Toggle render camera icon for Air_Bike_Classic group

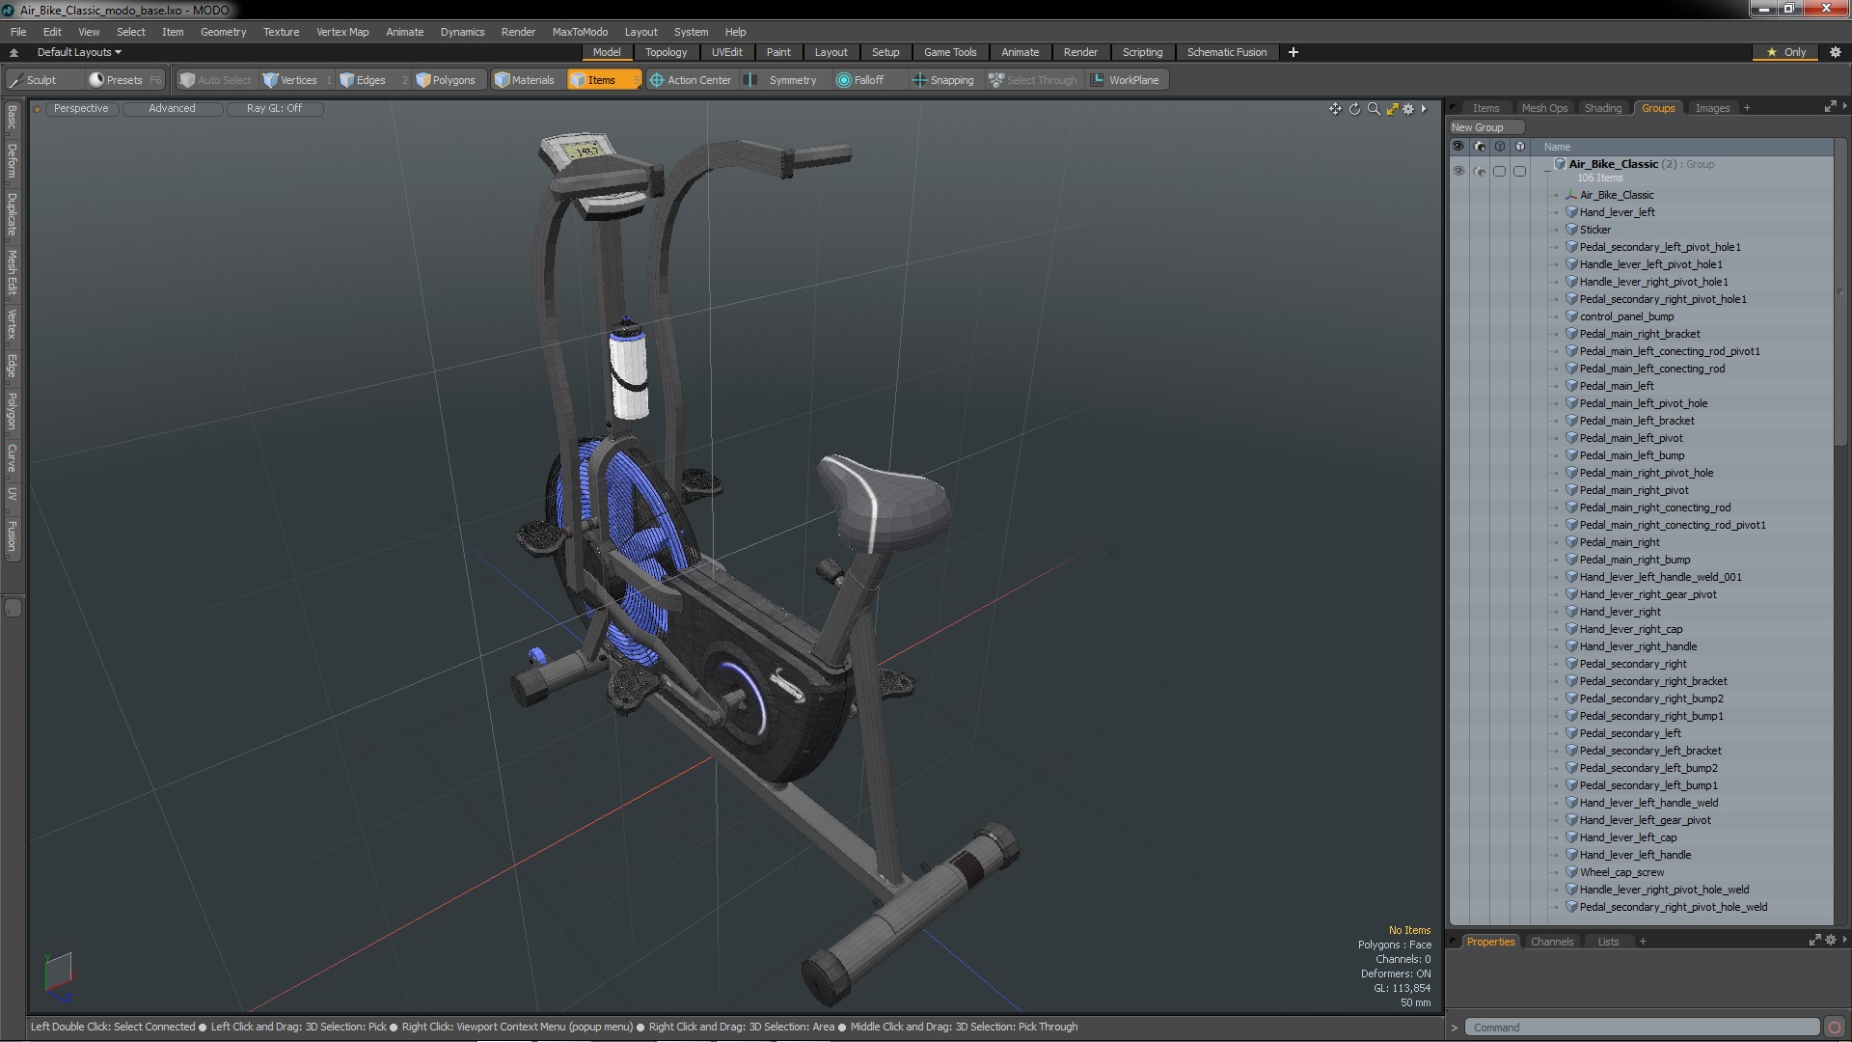click(1479, 171)
